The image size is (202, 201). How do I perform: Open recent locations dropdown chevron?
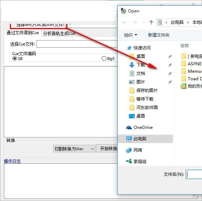point(143,23)
